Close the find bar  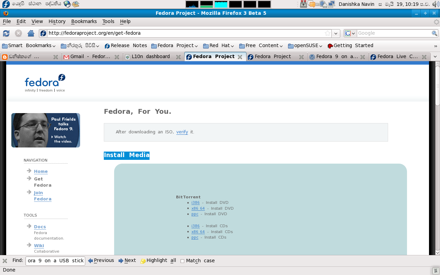pyautogui.click(x=5, y=261)
